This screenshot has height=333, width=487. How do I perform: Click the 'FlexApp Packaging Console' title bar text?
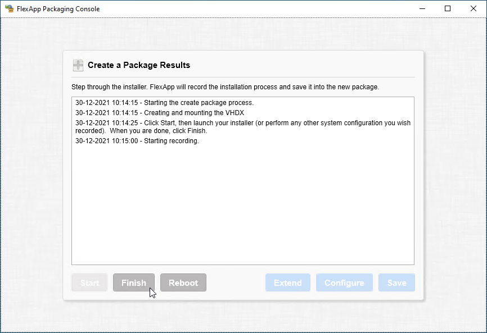(x=58, y=8)
